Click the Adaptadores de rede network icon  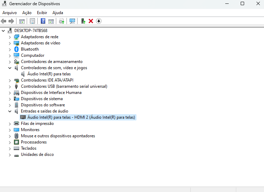tap(16, 37)
